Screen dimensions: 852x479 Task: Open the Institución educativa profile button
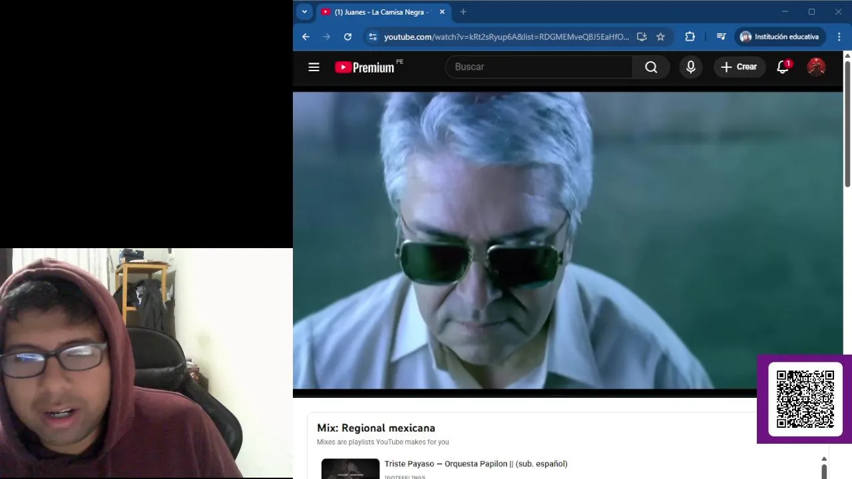[780, 37]
